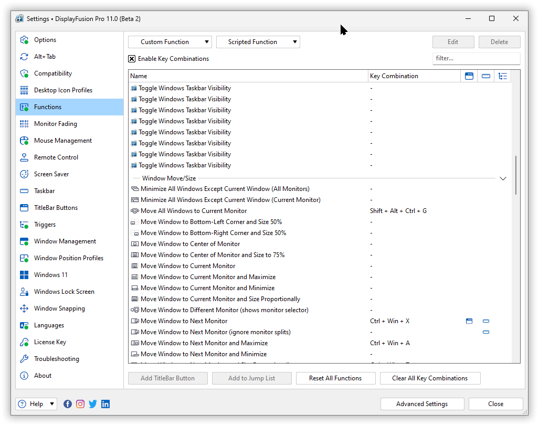Click the License Key sidebar icon
Screen dimensions: 539x426
pos(24,342)
